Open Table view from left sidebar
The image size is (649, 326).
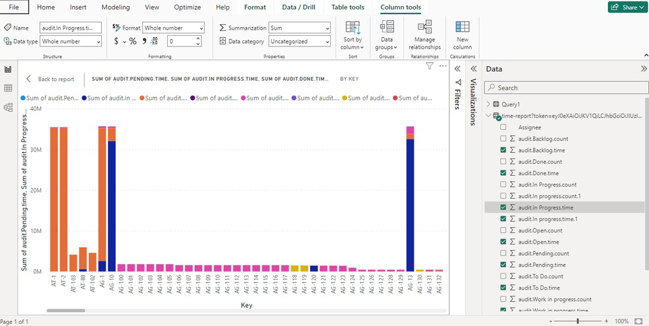9,88
